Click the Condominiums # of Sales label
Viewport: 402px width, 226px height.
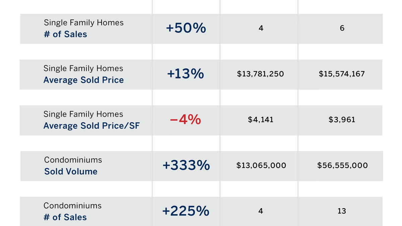(x=73, y=211)
